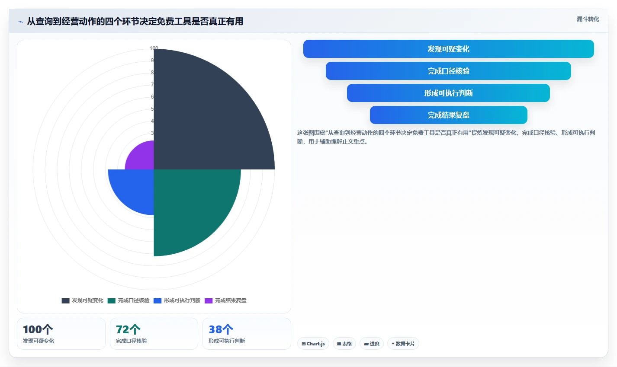
Task: Click the 进度 tag chip
Action: 372,344
